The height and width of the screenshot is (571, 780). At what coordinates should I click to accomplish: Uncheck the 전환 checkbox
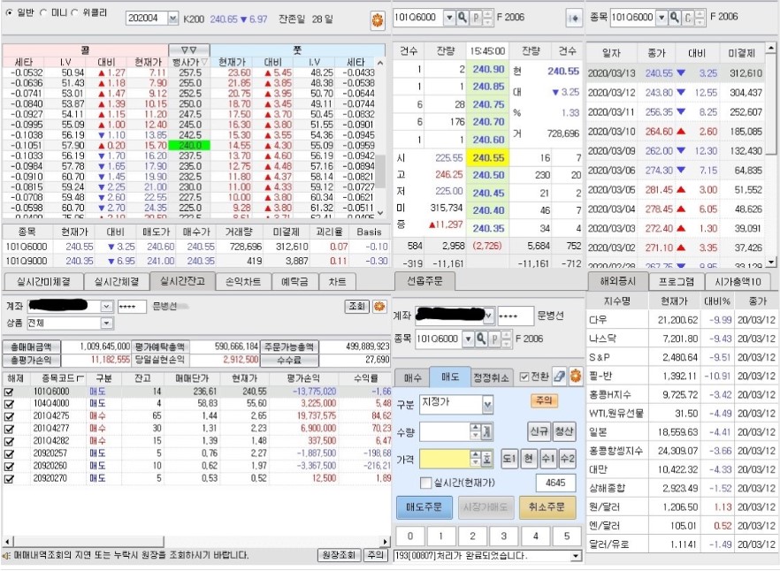pyautogui.click(x=524, y=377)
